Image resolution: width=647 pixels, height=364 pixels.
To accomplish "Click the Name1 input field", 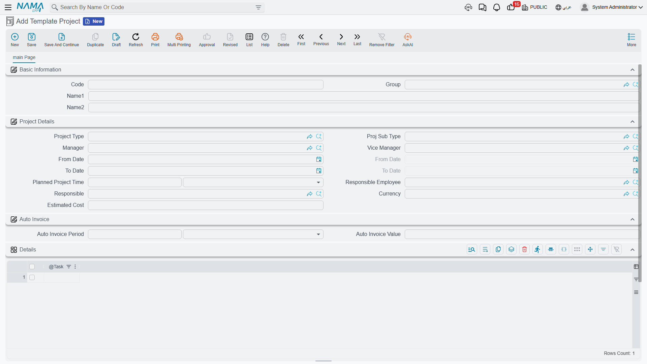I will coord(364,96).
